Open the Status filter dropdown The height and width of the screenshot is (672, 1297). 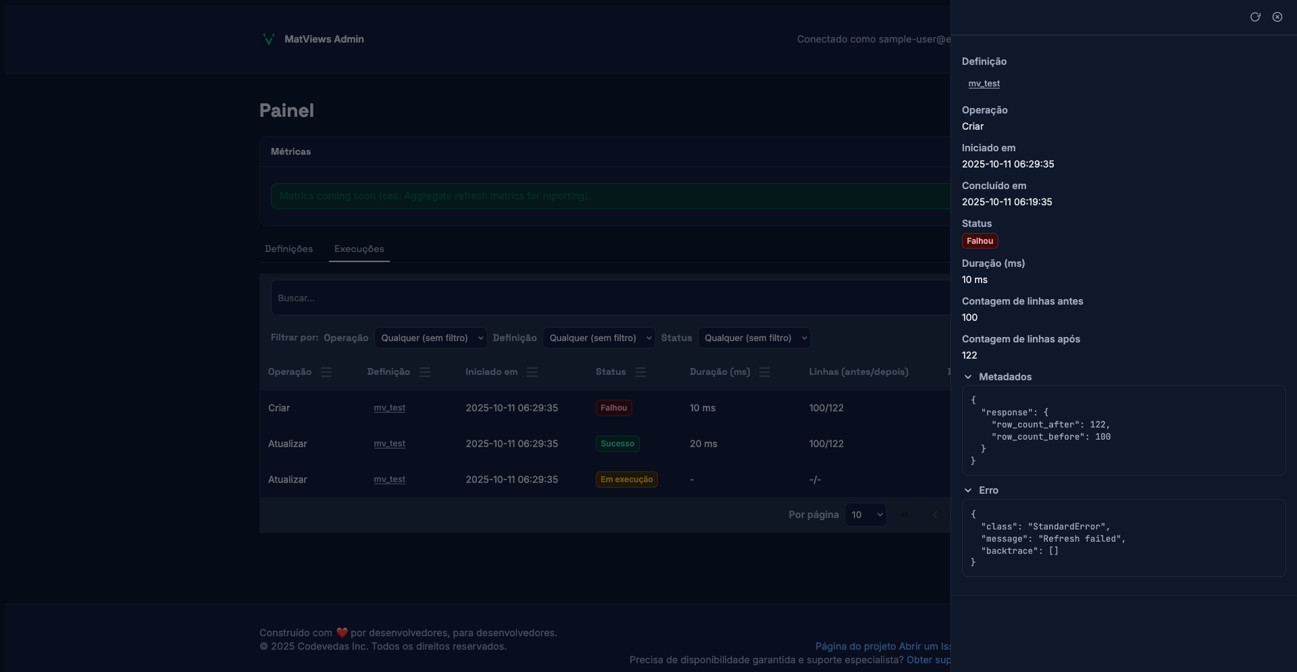(x=754, y=338)
